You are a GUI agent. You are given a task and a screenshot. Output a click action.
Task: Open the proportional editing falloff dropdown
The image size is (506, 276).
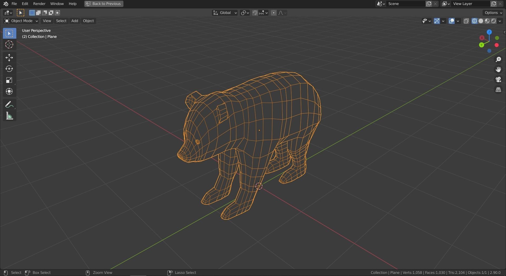click(282, 13)
